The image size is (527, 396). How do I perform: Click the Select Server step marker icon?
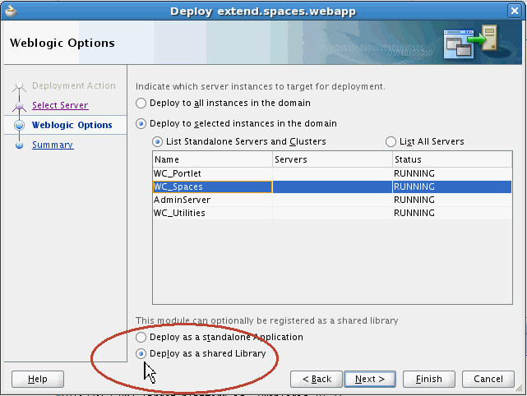click(19, 106)
